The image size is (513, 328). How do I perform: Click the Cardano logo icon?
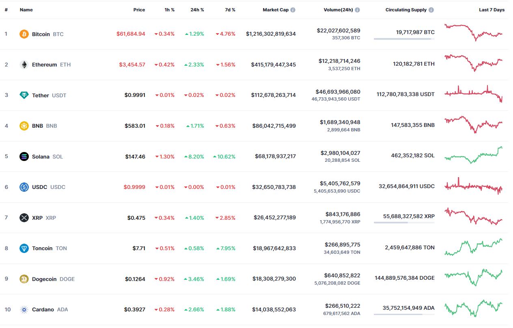pos(24,309)
